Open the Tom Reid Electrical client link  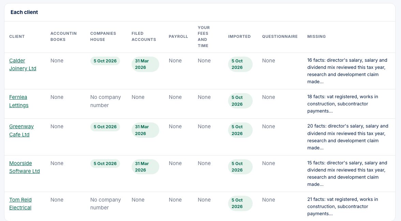20,204
